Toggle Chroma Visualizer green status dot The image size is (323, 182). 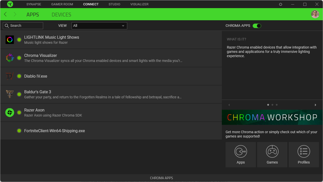click(19, 58)
